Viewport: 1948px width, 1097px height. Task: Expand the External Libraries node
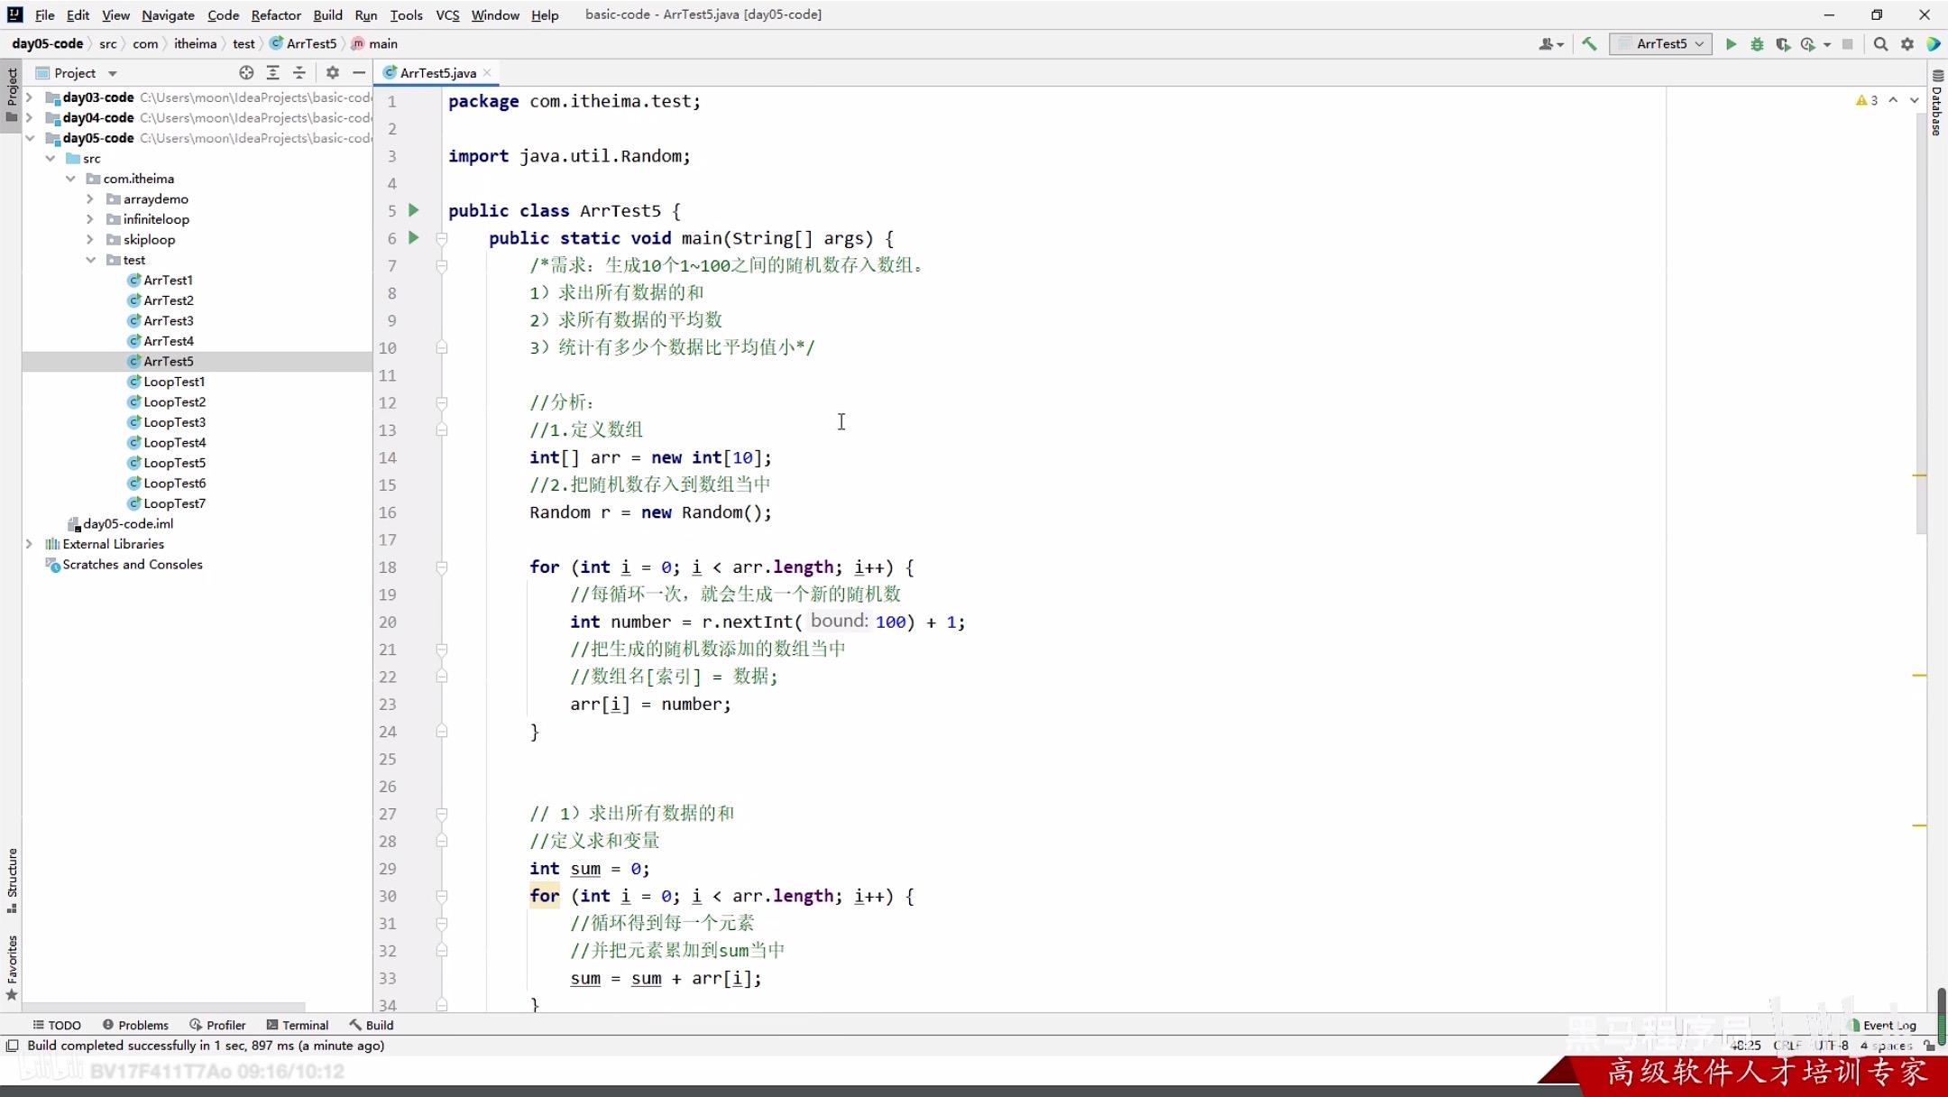coord(30,544)
